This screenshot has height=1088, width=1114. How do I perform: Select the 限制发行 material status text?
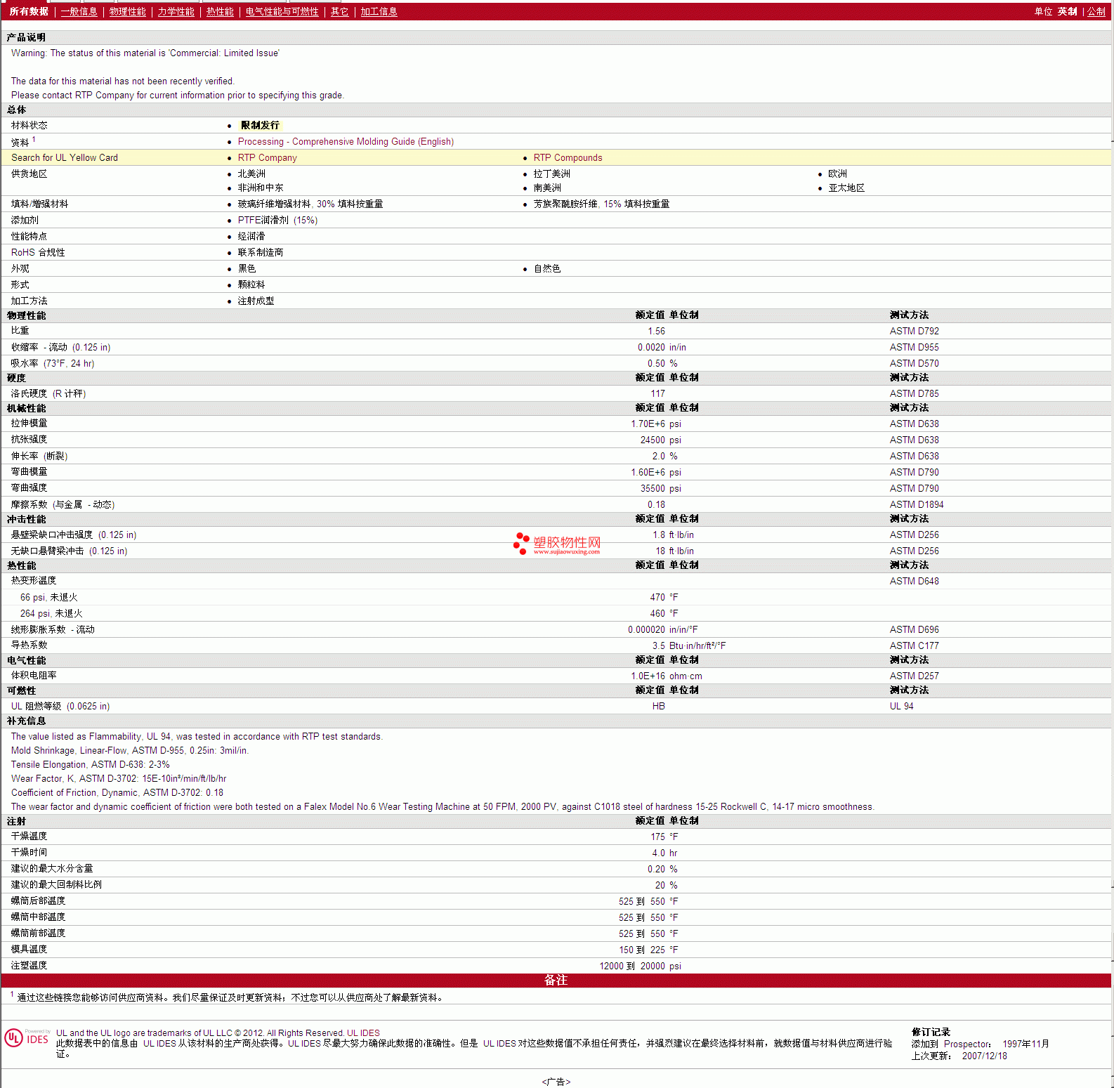[260, 125]
